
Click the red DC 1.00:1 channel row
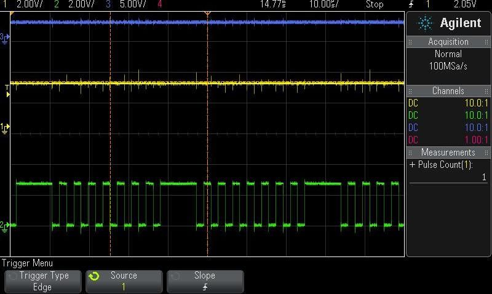[x=448, y=140]
